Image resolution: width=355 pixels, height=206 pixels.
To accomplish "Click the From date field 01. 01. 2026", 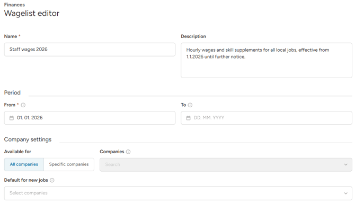I will (x=90, y=118).
